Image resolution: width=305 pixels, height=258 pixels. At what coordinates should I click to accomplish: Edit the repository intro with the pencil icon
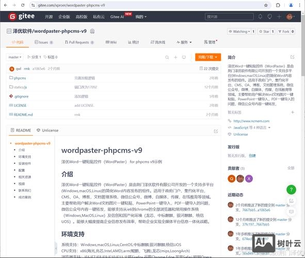(292, 57)
